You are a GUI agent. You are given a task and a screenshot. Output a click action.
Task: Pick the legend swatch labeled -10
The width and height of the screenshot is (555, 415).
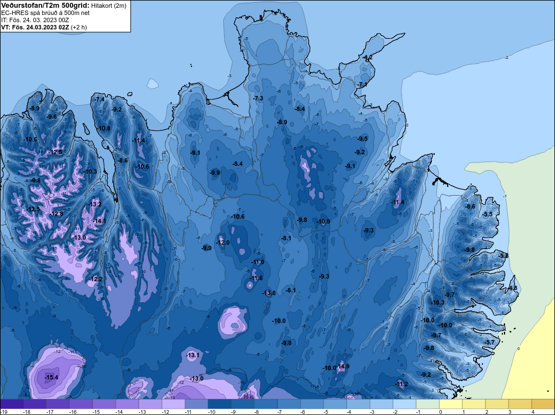pos(219,404)
